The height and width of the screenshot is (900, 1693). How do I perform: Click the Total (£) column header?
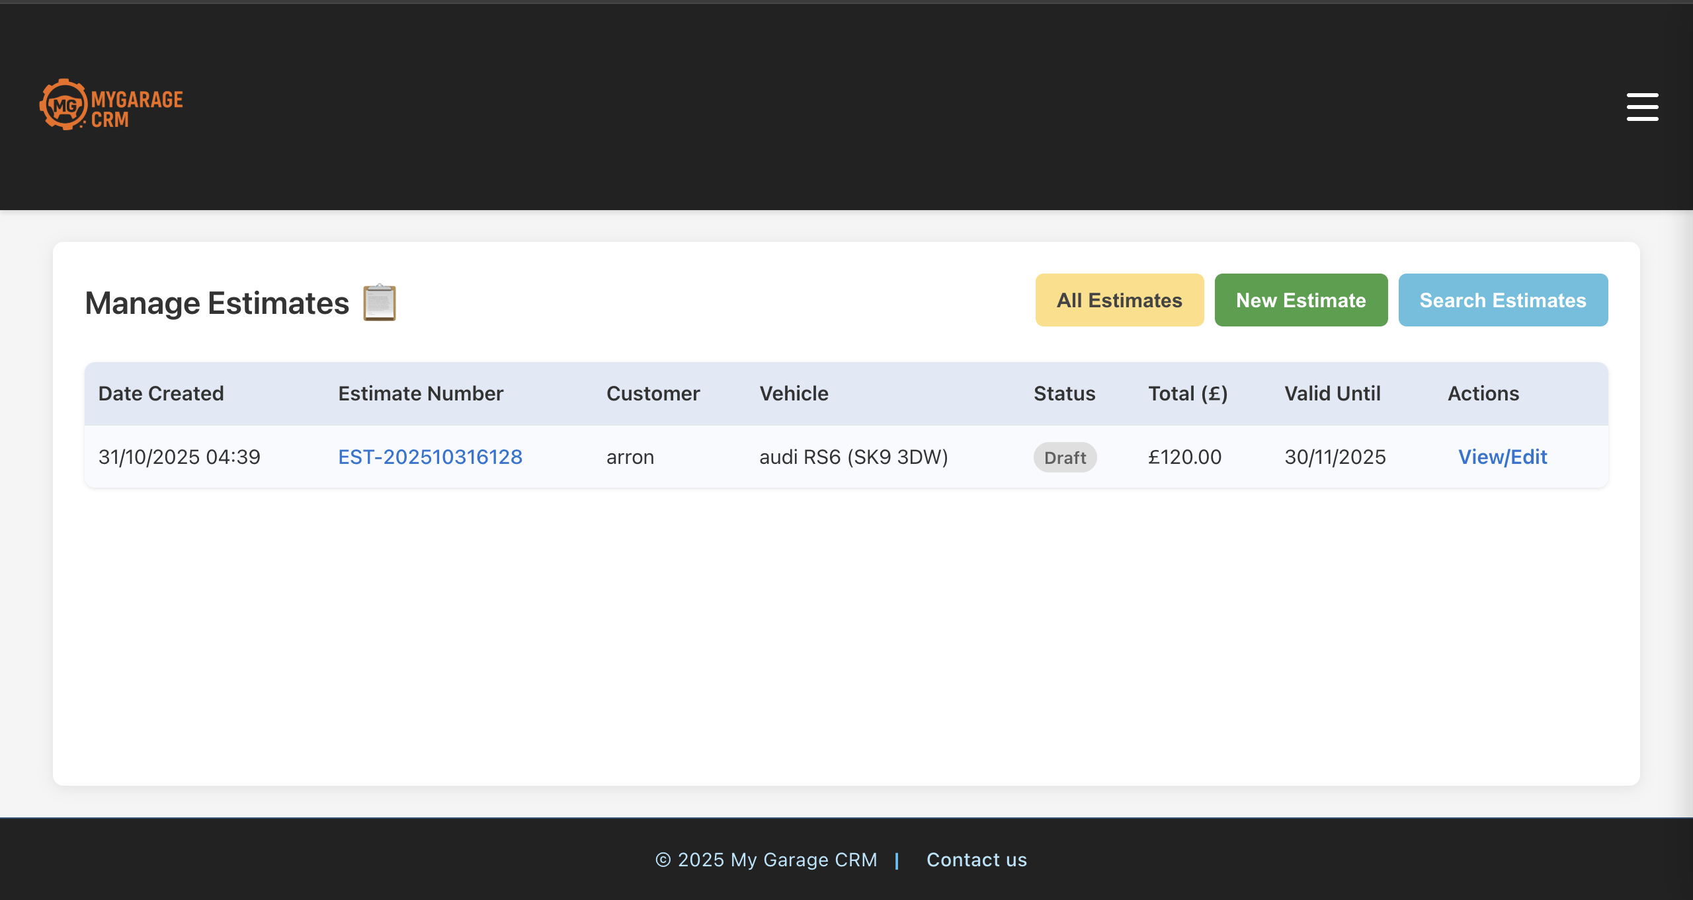pos(1188,393)
